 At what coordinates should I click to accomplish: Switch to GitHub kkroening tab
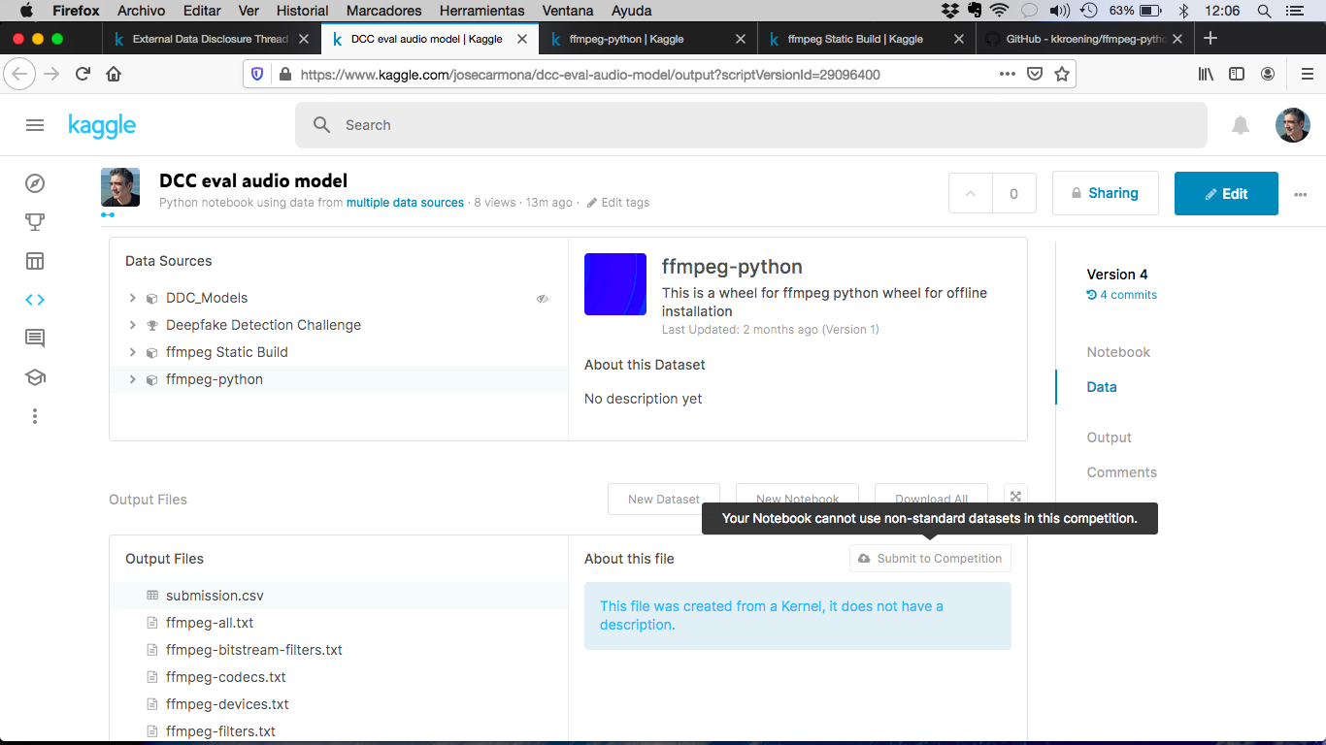(x=1084, y=40)
